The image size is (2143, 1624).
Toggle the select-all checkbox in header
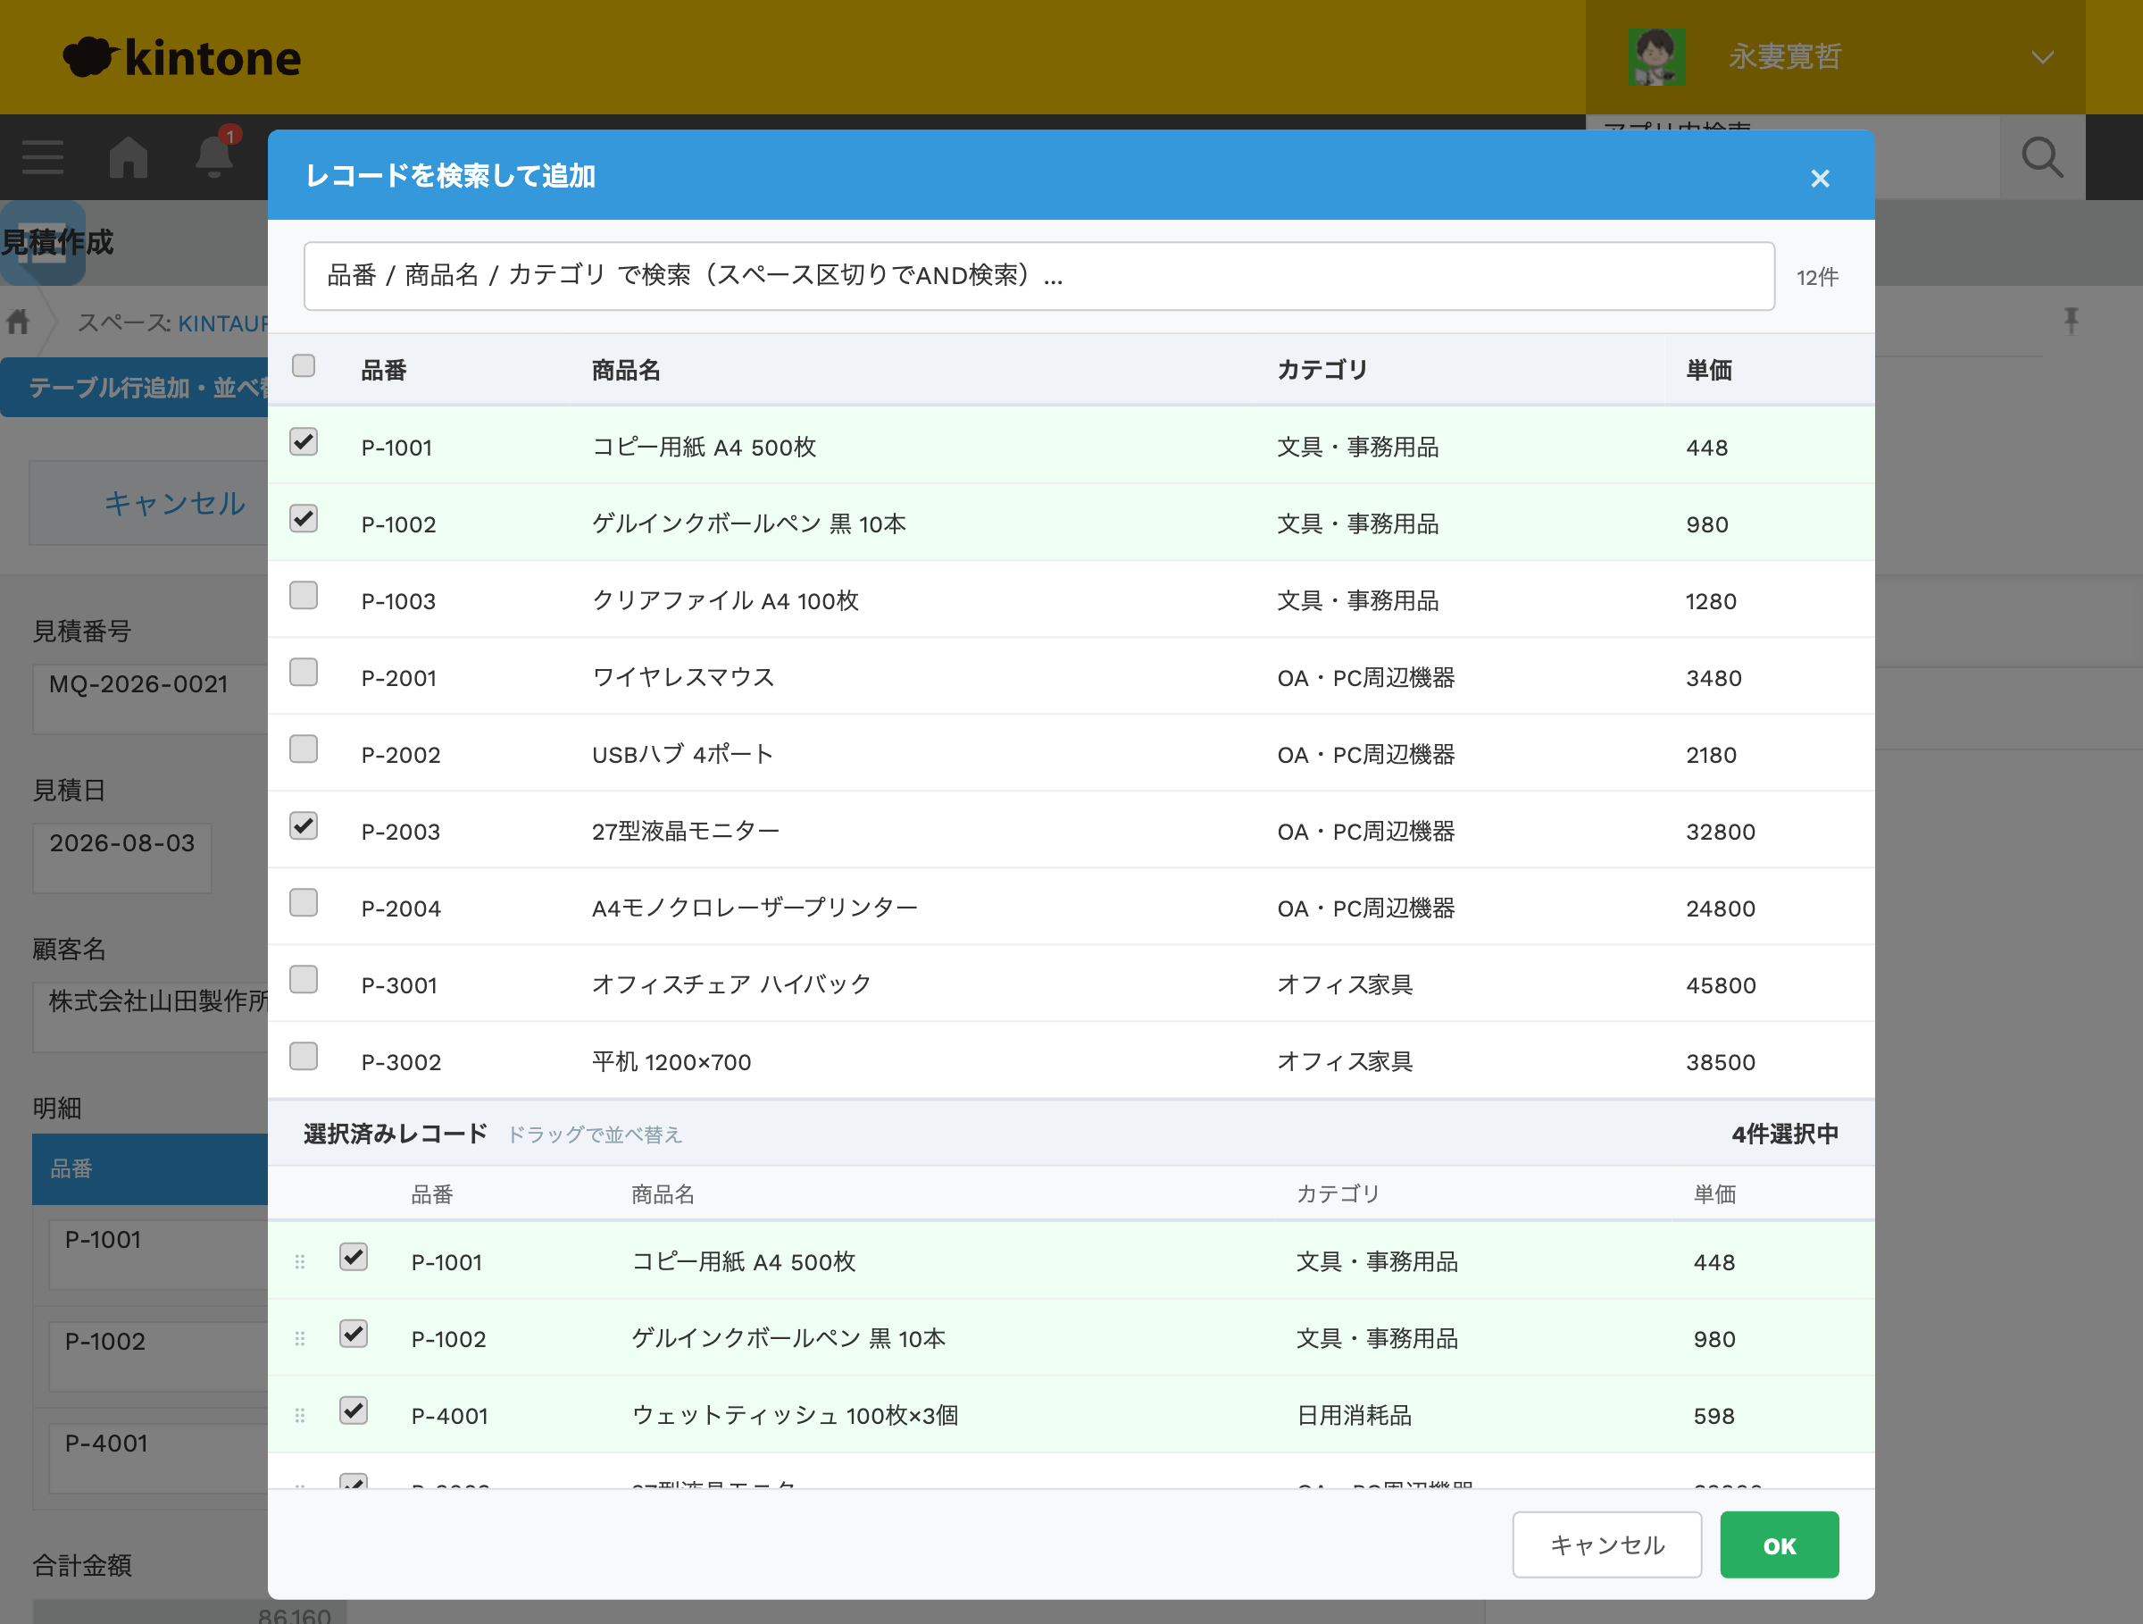[x=304, y=365]
